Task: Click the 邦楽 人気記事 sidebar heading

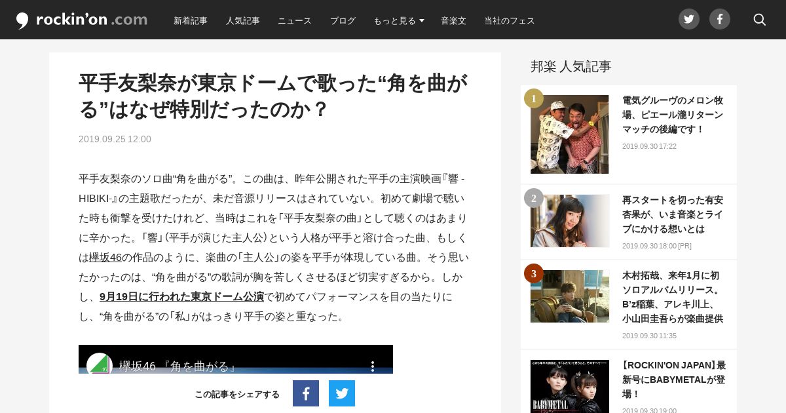Action: point(571,66)
